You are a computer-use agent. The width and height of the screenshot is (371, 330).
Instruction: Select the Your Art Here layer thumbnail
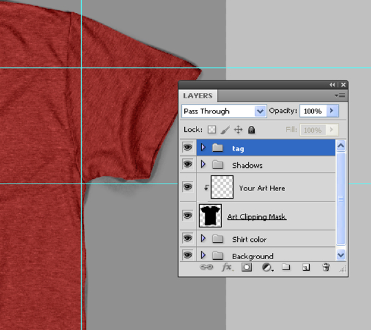click(222, 187)
